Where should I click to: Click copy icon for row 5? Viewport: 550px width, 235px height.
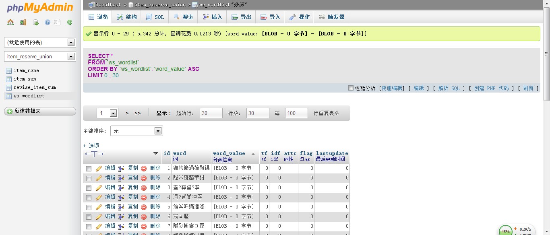pyautogui.click(x=121, y=207)
